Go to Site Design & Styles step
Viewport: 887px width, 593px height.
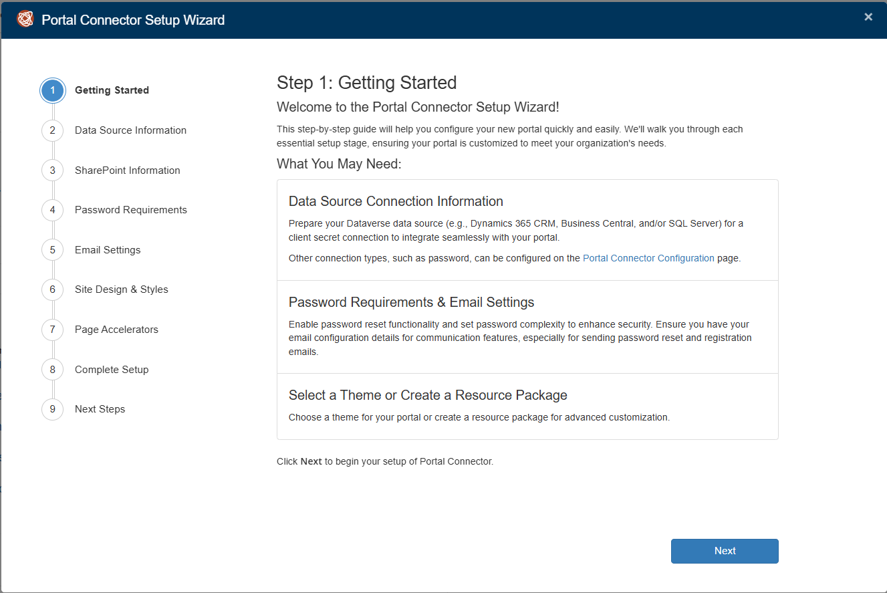tap(122, 289)
